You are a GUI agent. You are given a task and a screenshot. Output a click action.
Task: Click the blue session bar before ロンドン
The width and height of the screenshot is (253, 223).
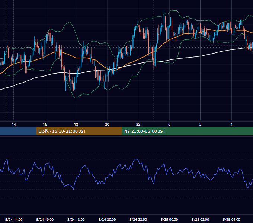[x=18, y=131]
